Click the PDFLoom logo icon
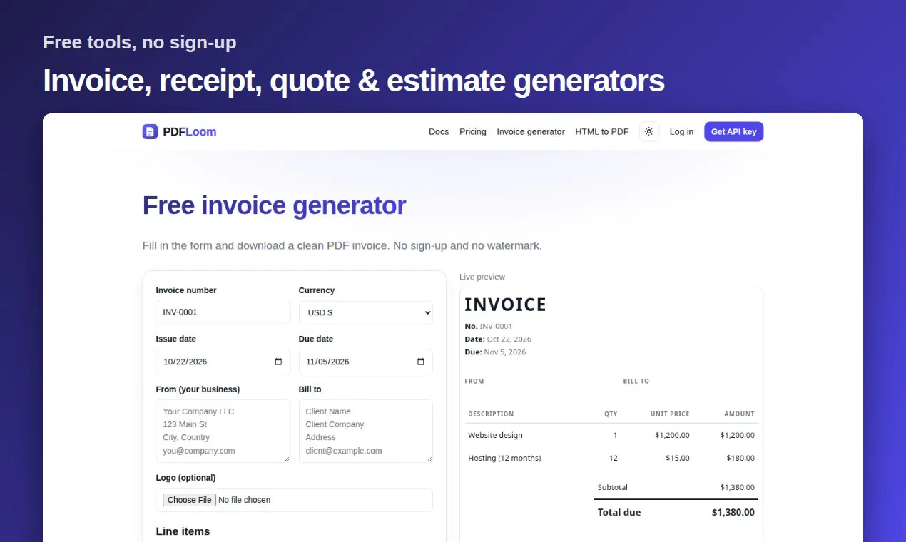 [150, 131]
